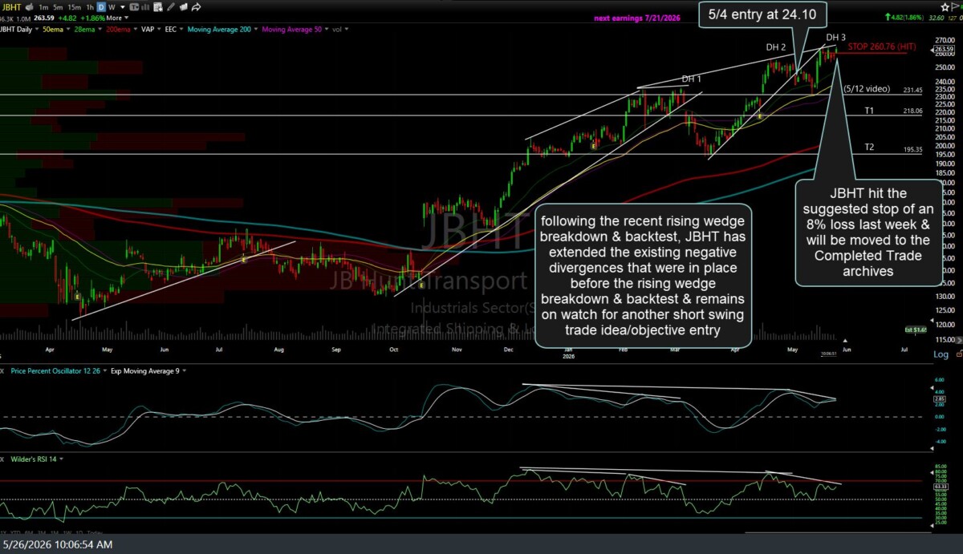The height and width of the screenshot is (554, 963).
Task: Click the next earnings 7/21/2026 label
Action: (637, 18)
